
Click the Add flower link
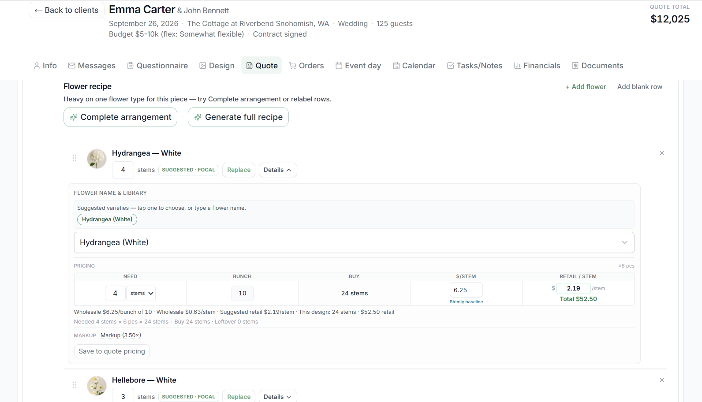click(586, 87)
